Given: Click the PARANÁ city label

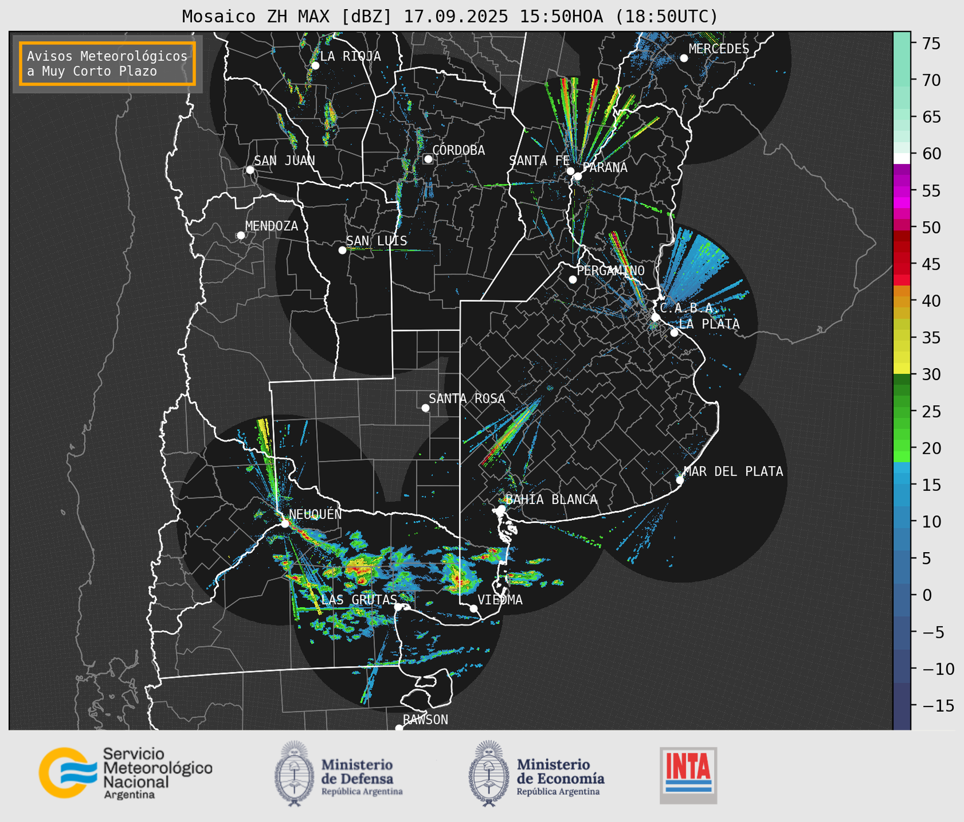Looking at the screenshot, I should click(x=605, y=167).
